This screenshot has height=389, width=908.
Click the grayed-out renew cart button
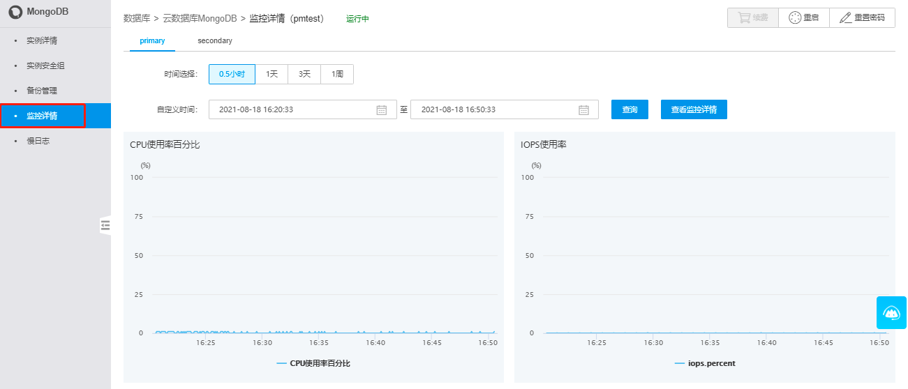click(x=753, y=18)
